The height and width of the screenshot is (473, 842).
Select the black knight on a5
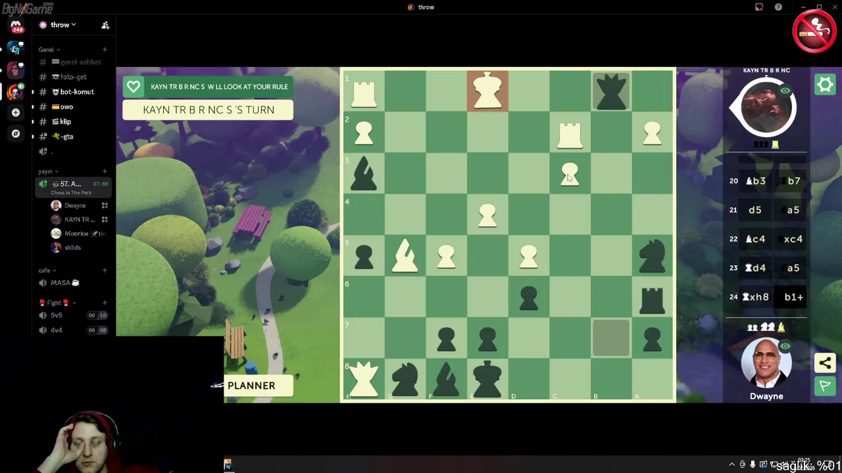(x=652, y=256)
